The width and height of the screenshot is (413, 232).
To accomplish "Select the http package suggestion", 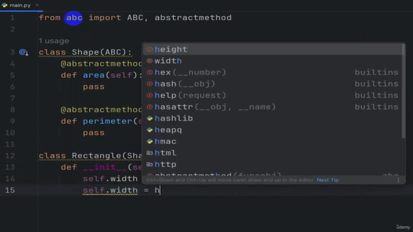I will click(272, 164).
